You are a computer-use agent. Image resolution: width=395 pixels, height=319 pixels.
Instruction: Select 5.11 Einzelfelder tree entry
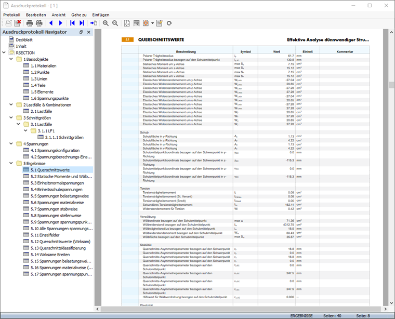pos(45,235)
